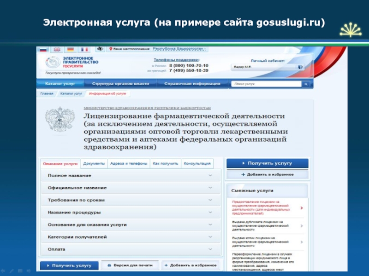Switch to the Документы tab
The image size is (369, 276).
(94, 164)
